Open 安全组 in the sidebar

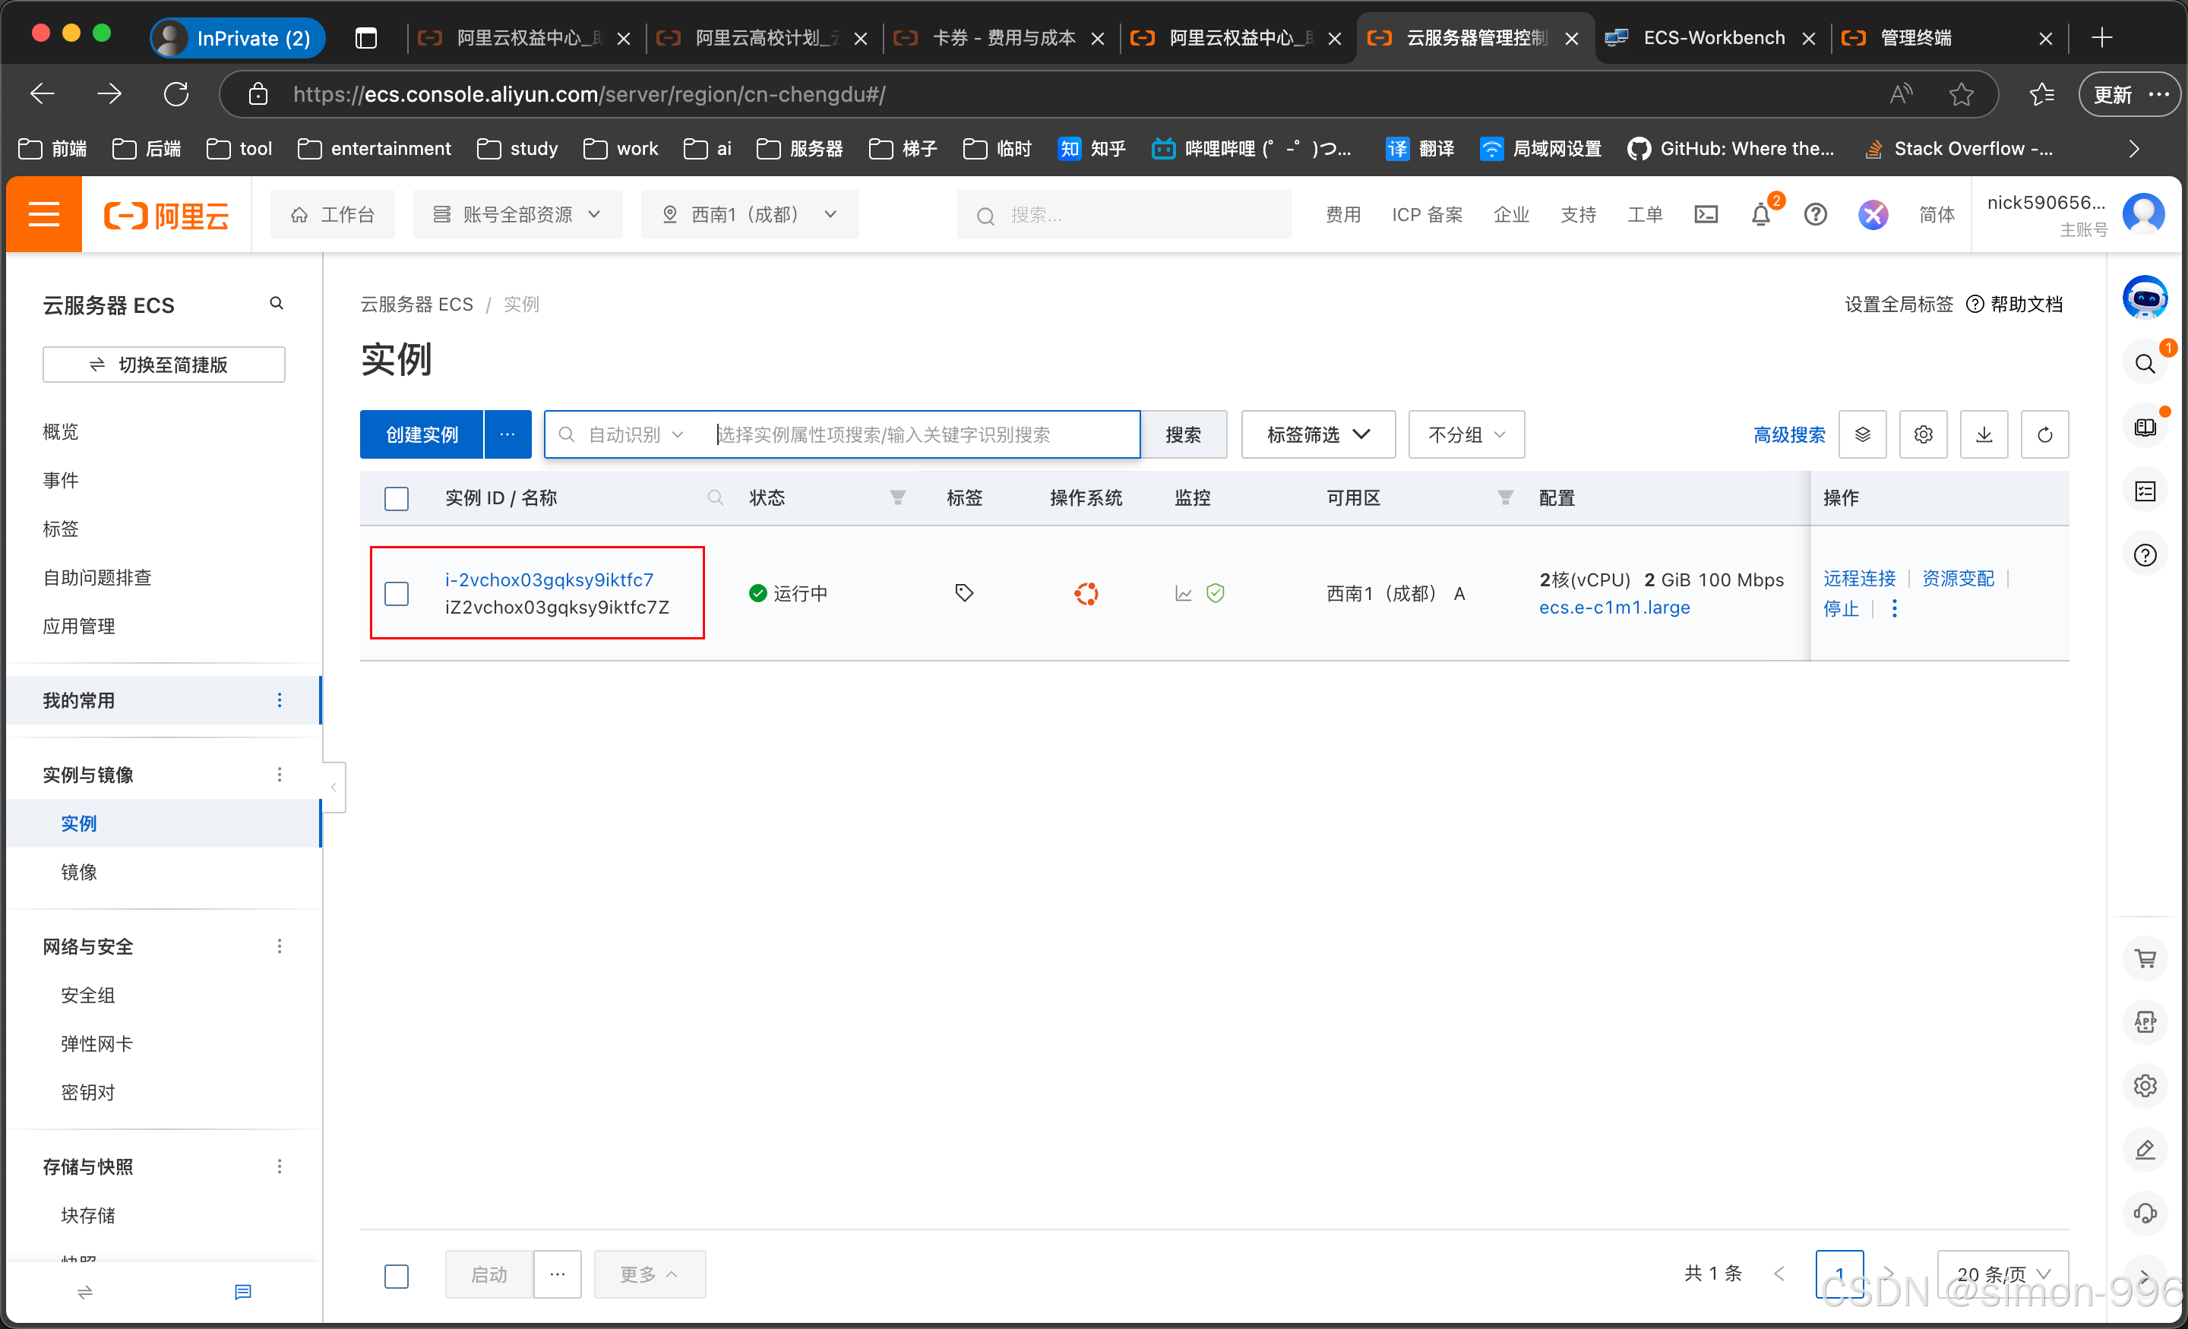pos(87,995)
